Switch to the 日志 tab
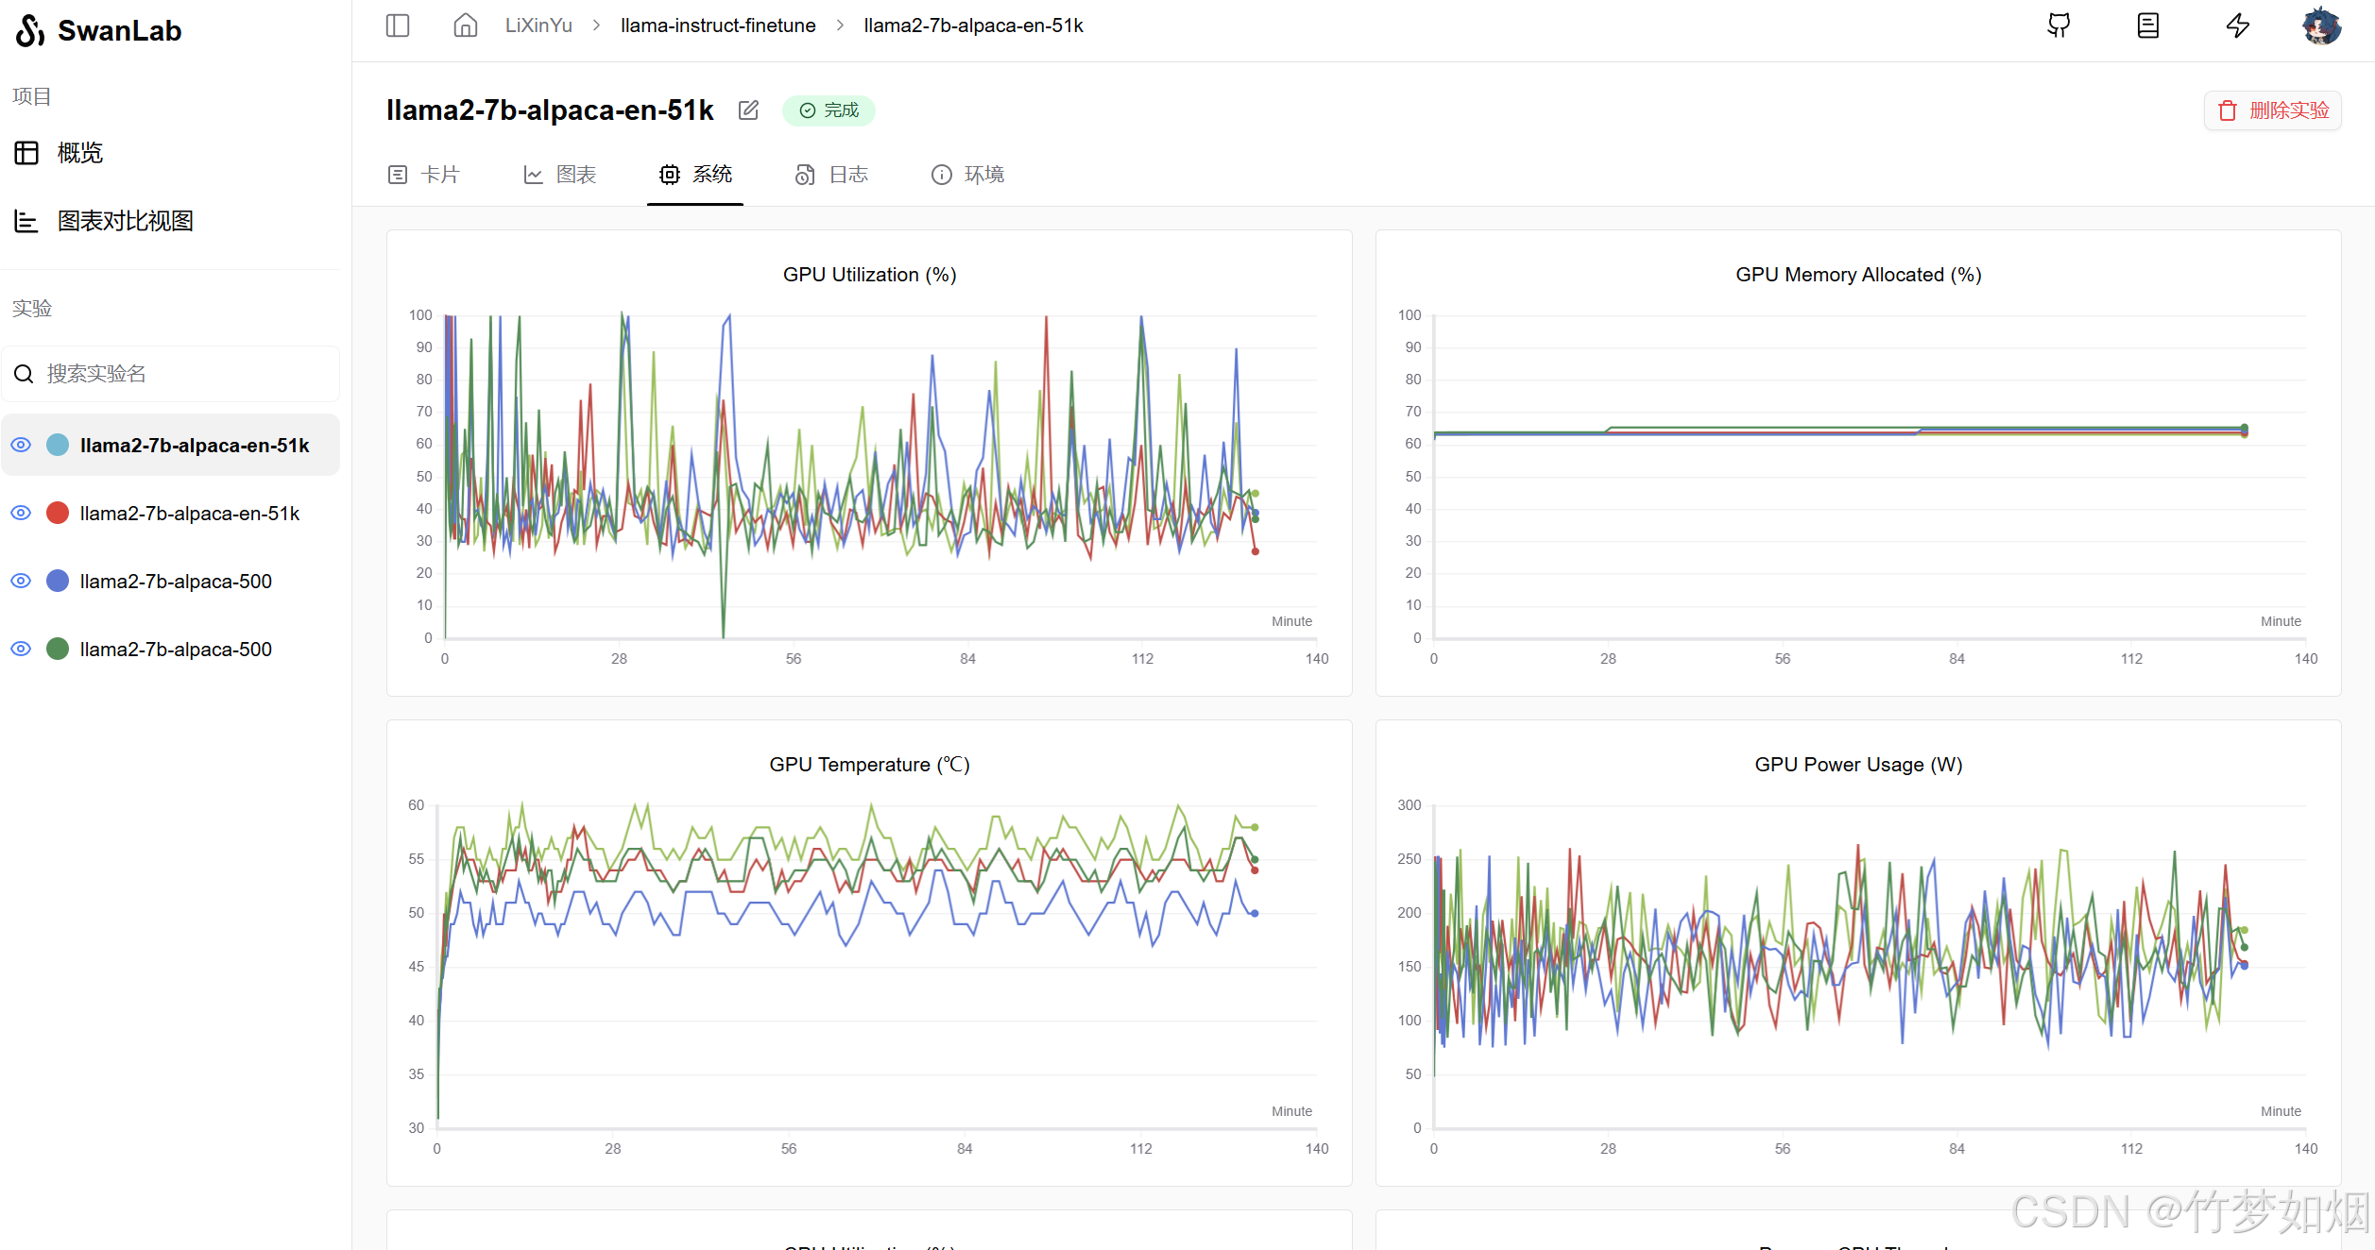The height and width of the screenshot is (1250, 2375). click(x=831, y=175)
